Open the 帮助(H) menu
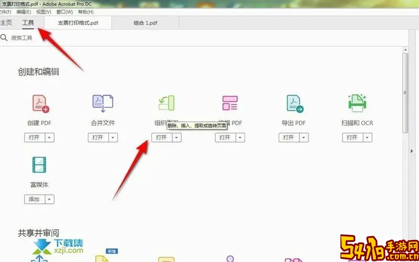The width and height of the screenshot is (419, 262). (86, 12)
